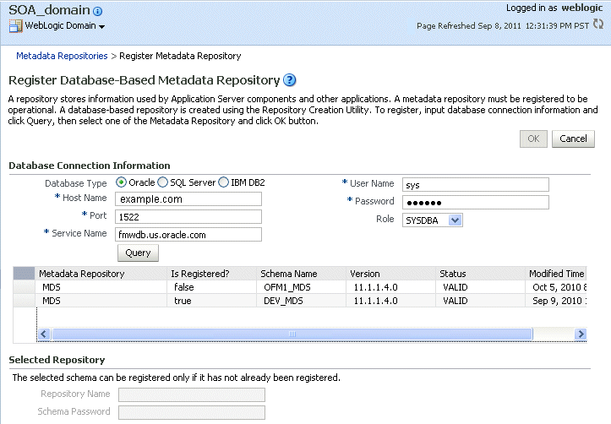Click the info icon beside SOA_domain
The width and height of the screenshot is (611, 424).
click(98, 11)
